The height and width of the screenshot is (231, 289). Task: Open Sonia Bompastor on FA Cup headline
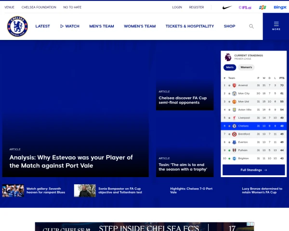point(120,191)
